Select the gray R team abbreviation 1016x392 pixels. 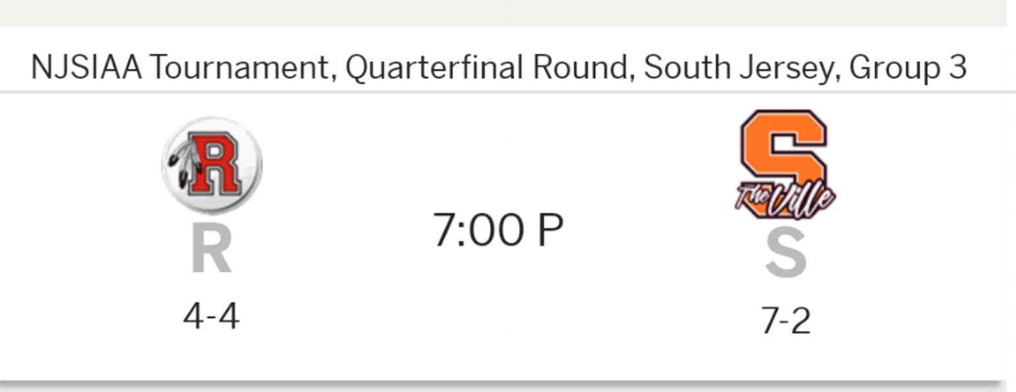click(x=211, y=251)
